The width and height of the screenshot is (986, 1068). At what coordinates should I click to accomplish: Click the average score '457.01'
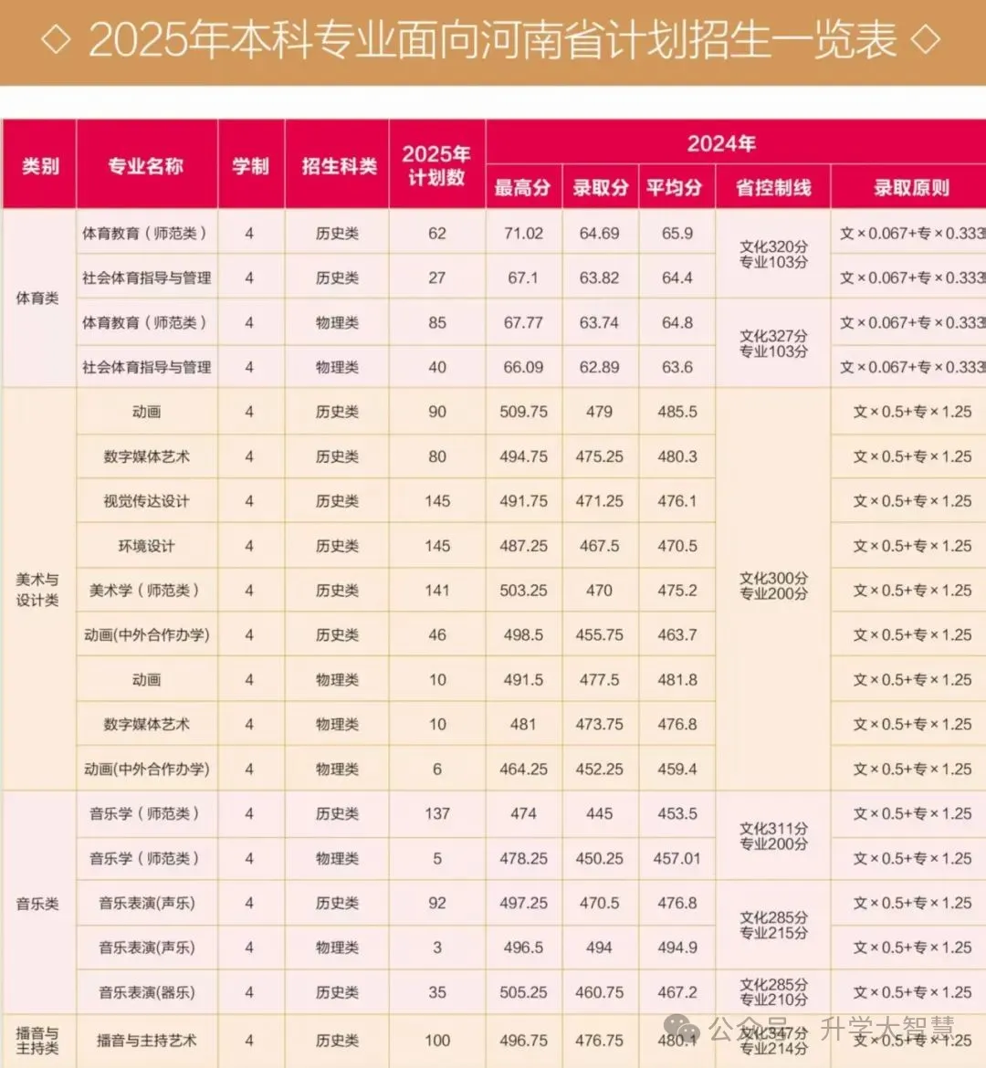677,858
